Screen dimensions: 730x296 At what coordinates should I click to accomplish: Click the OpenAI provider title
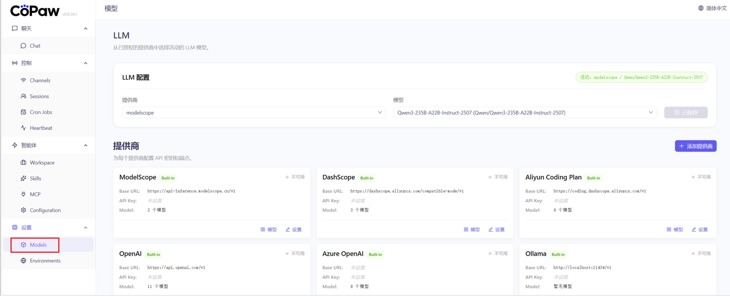coord(131,254)
